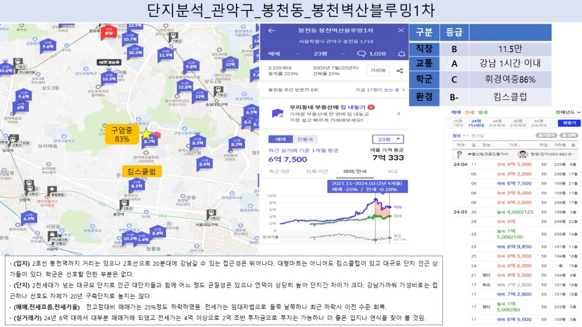The height and width of the screenshot is (327, 582).
Task: Open the 23평 selector above 매물 가격 평균
Action: 388,140
